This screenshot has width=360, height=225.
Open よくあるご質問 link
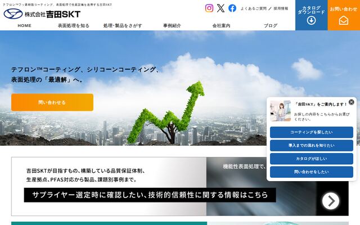254,8
